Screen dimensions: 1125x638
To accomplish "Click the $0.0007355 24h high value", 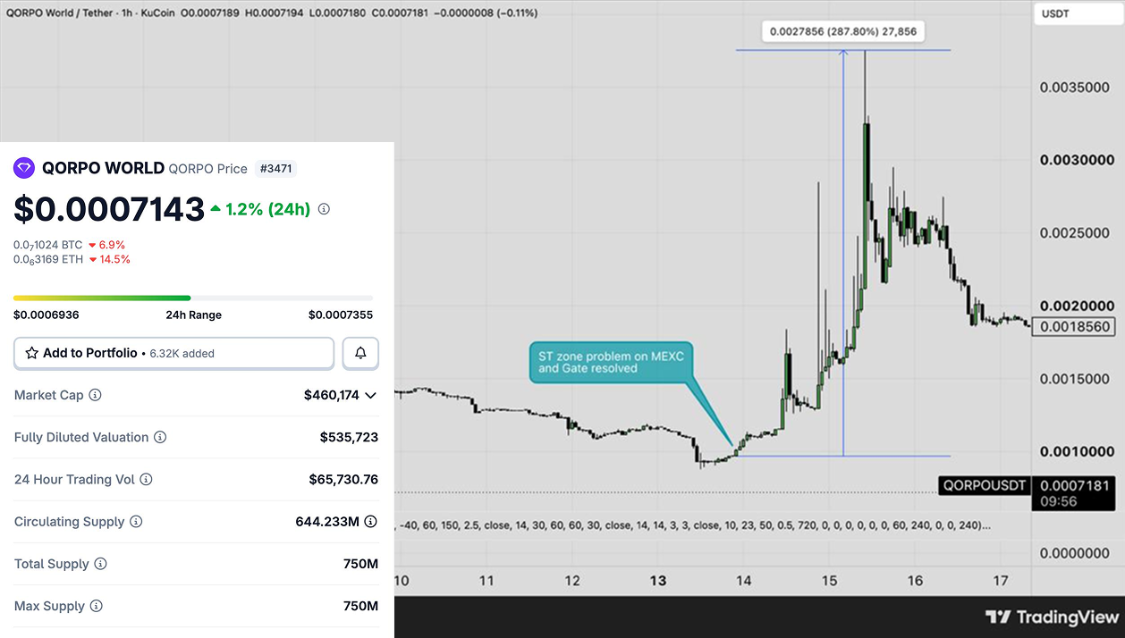I will tap(341, 315).
